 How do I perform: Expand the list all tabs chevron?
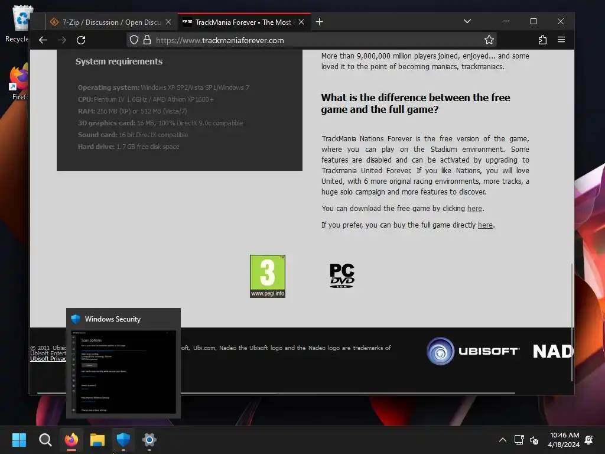pos(467,21)
